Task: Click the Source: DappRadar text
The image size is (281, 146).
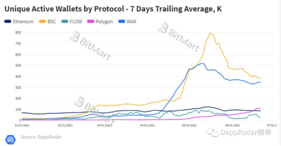Action: [41, 137]
